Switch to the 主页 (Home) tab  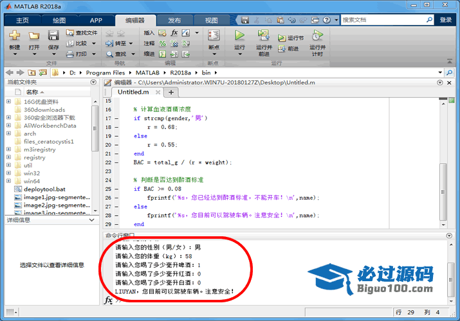tap(23, 20)
